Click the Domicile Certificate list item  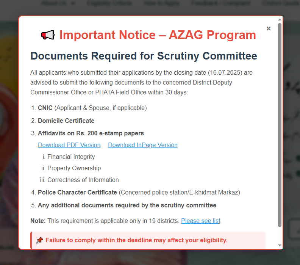coord(66,121)
